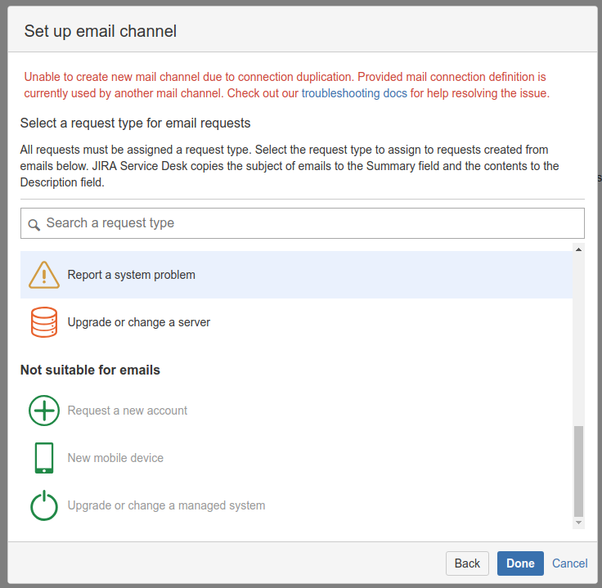Click the orange database server icon
602x588 pixels.
(44, 322)
